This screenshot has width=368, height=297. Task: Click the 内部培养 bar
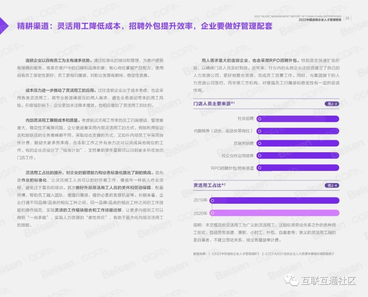tap(298, 131)
